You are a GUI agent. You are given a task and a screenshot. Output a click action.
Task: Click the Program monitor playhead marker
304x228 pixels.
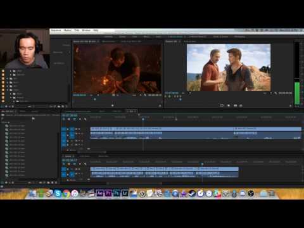click(180, 99)
